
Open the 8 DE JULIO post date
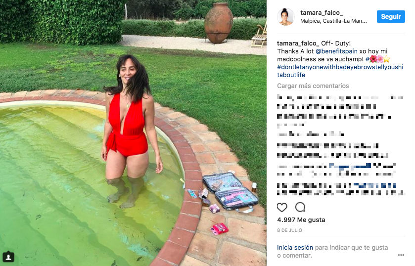coord(289,230)
